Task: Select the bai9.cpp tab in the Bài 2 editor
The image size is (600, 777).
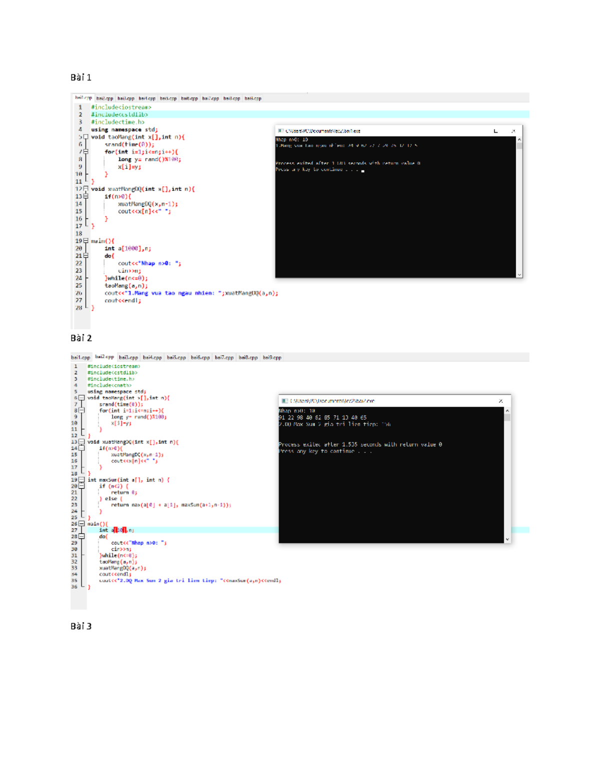Action: (x=272, y=358)
